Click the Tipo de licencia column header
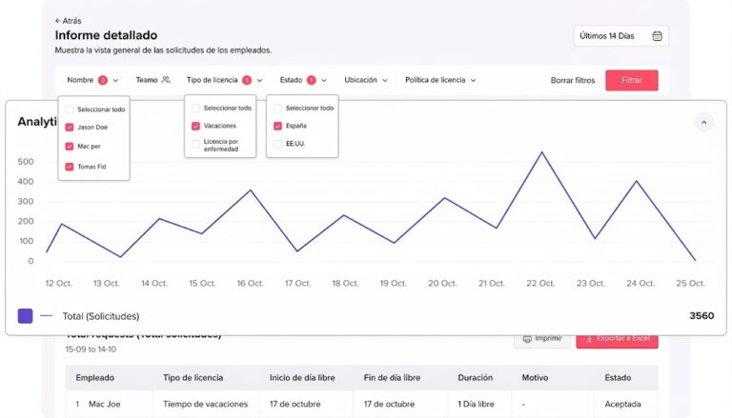Viewport: 732px width, 418px height. [193, 378]
